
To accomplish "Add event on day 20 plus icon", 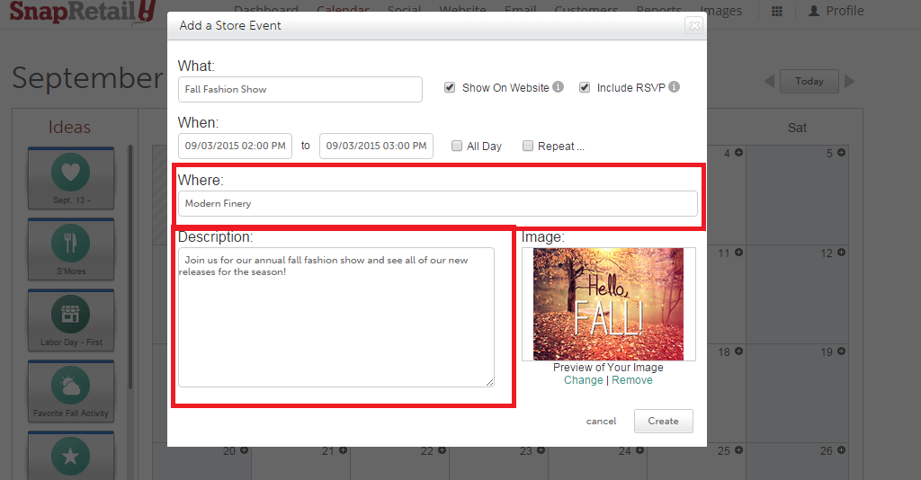I will 244,450.
